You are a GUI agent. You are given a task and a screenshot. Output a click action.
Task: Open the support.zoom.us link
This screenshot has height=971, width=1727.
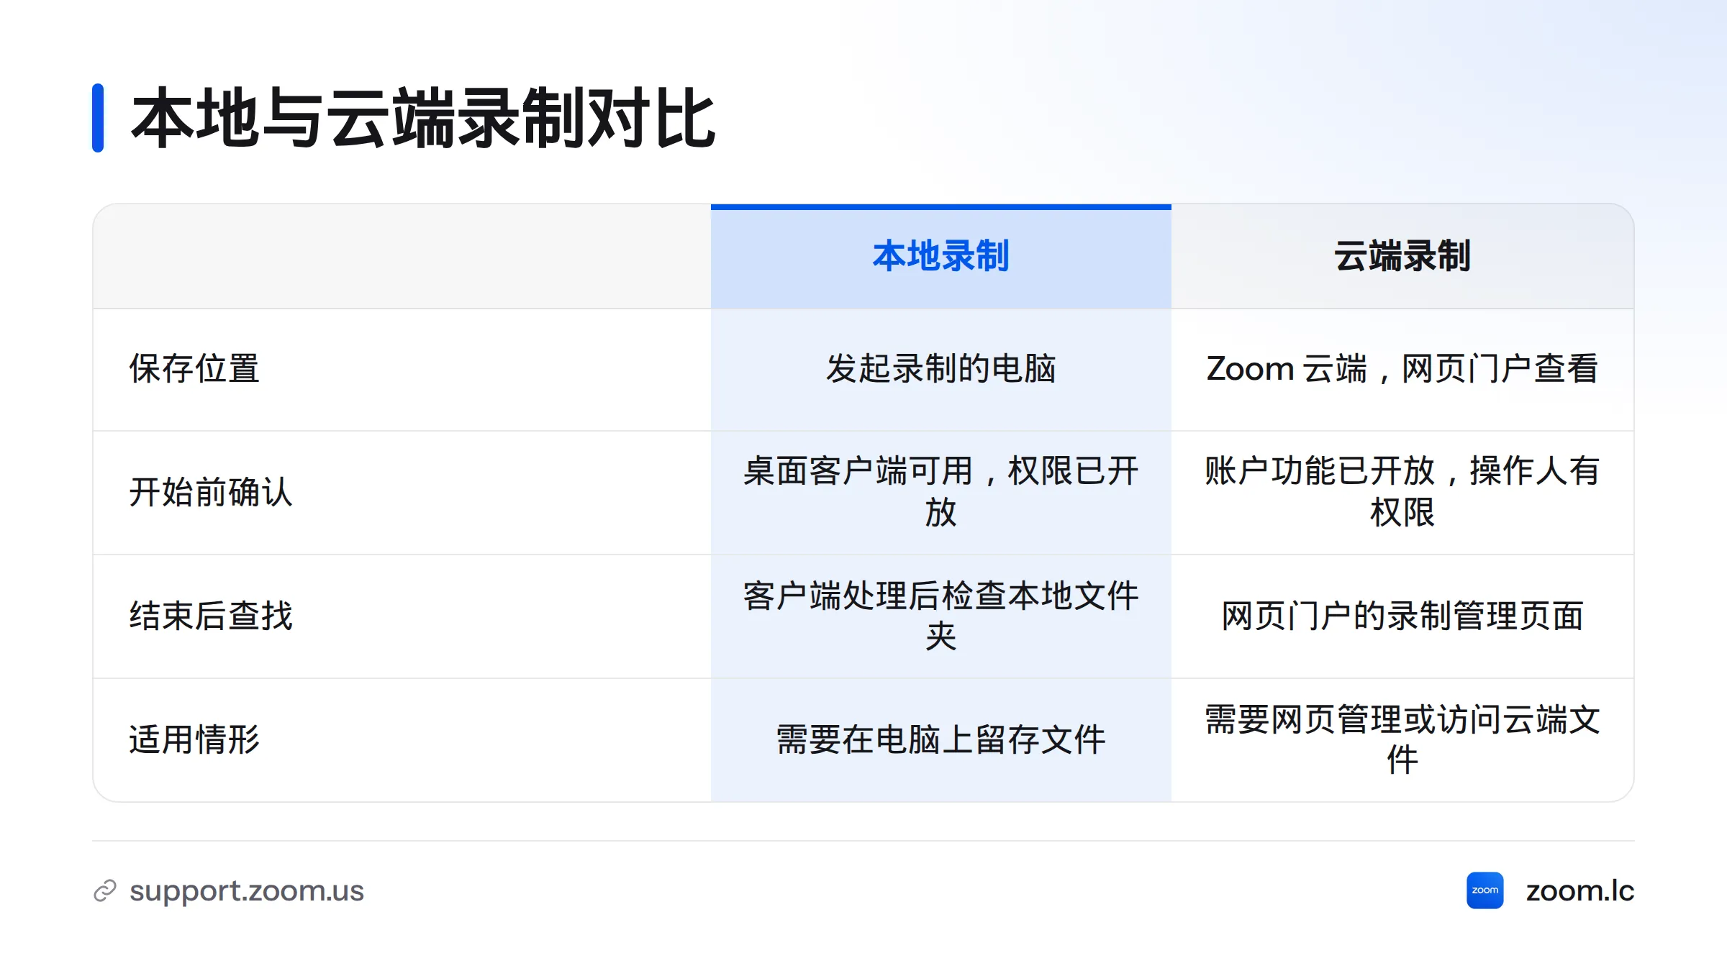pos(247,890)
